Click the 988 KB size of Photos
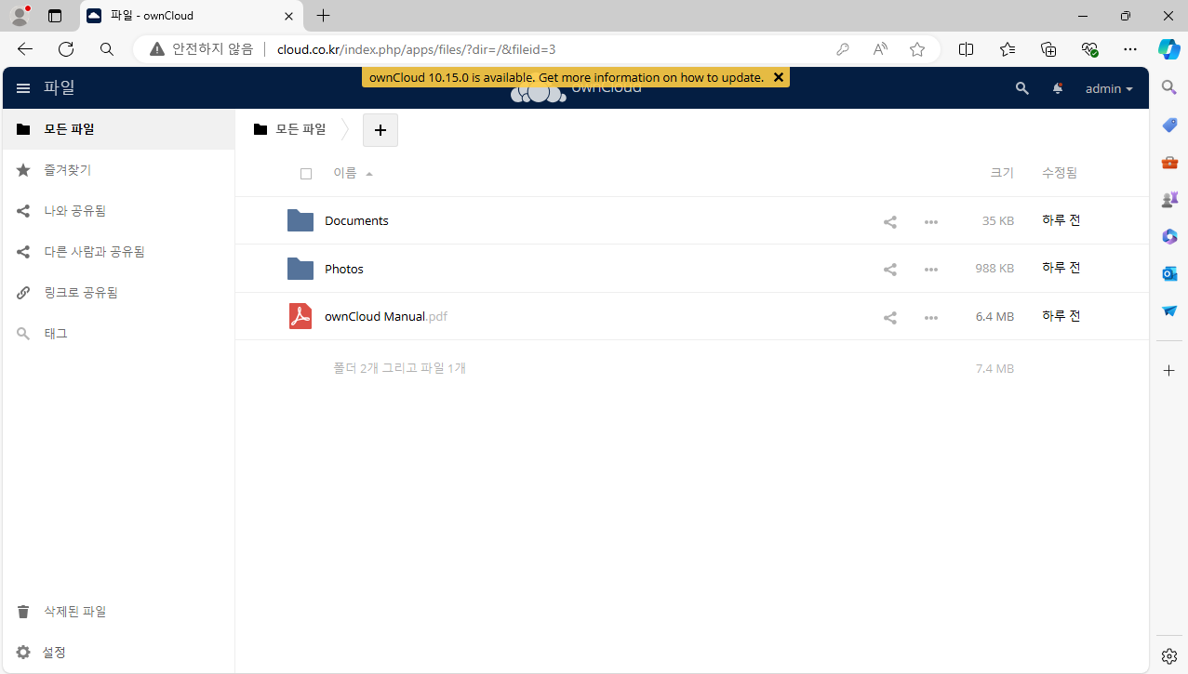 coord(994,269)
